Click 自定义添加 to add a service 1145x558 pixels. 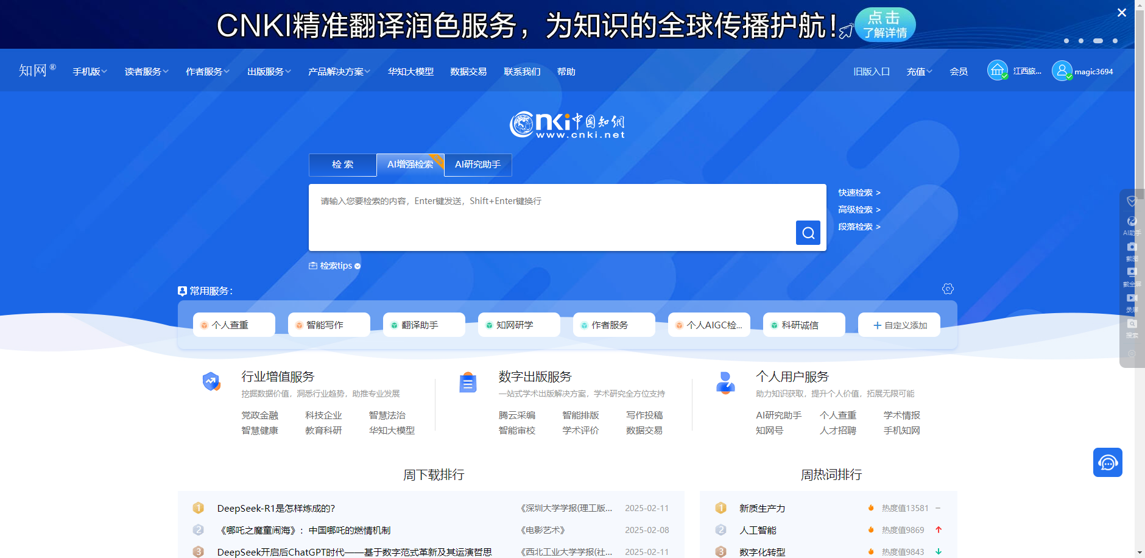(x=899, y=325)
